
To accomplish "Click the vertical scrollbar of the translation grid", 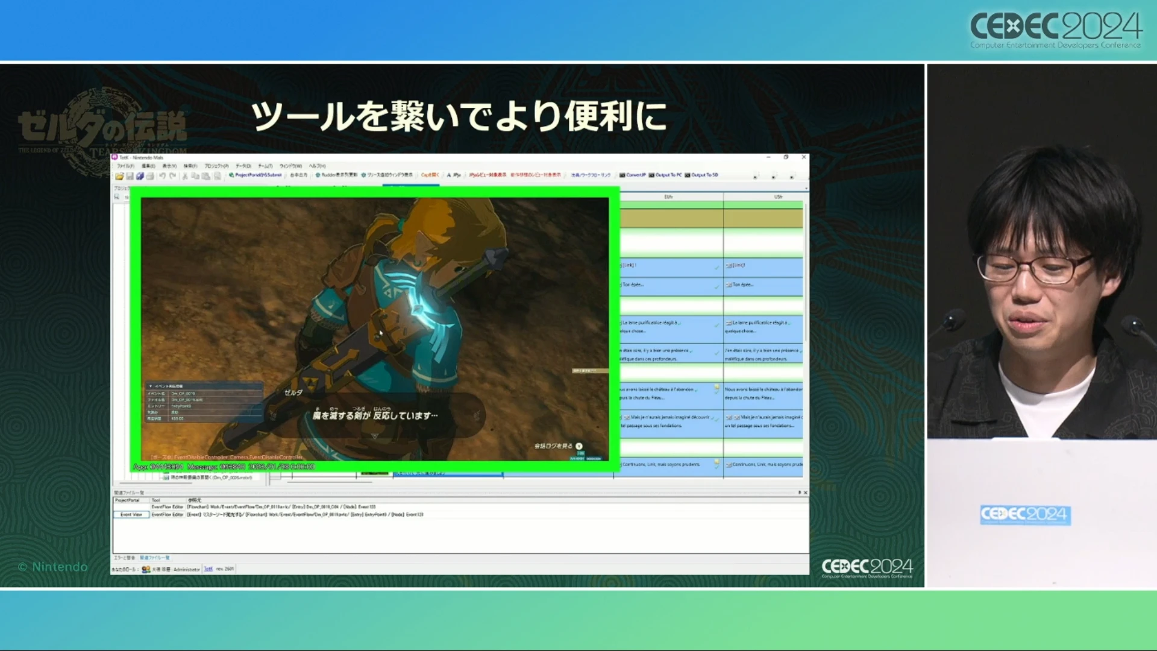I will click(x=806, y=271).
